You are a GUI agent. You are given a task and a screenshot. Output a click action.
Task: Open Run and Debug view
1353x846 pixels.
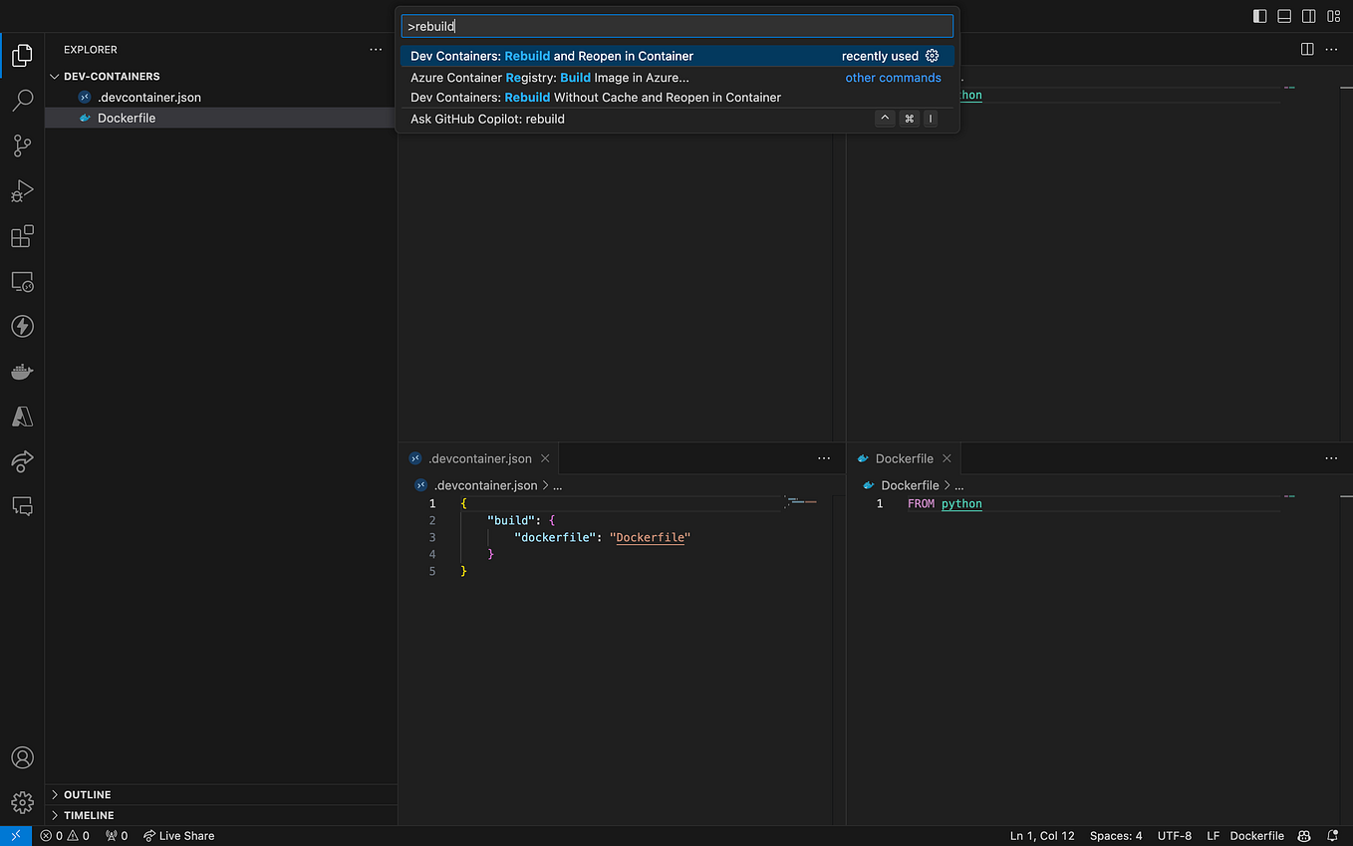(22, 191)
